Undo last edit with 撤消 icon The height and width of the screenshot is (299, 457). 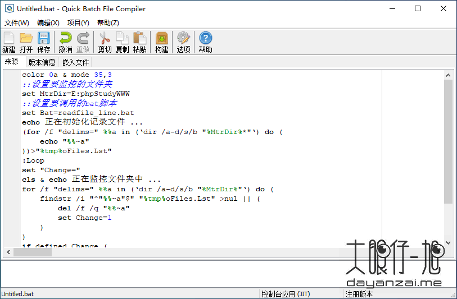tap(66, 42)
